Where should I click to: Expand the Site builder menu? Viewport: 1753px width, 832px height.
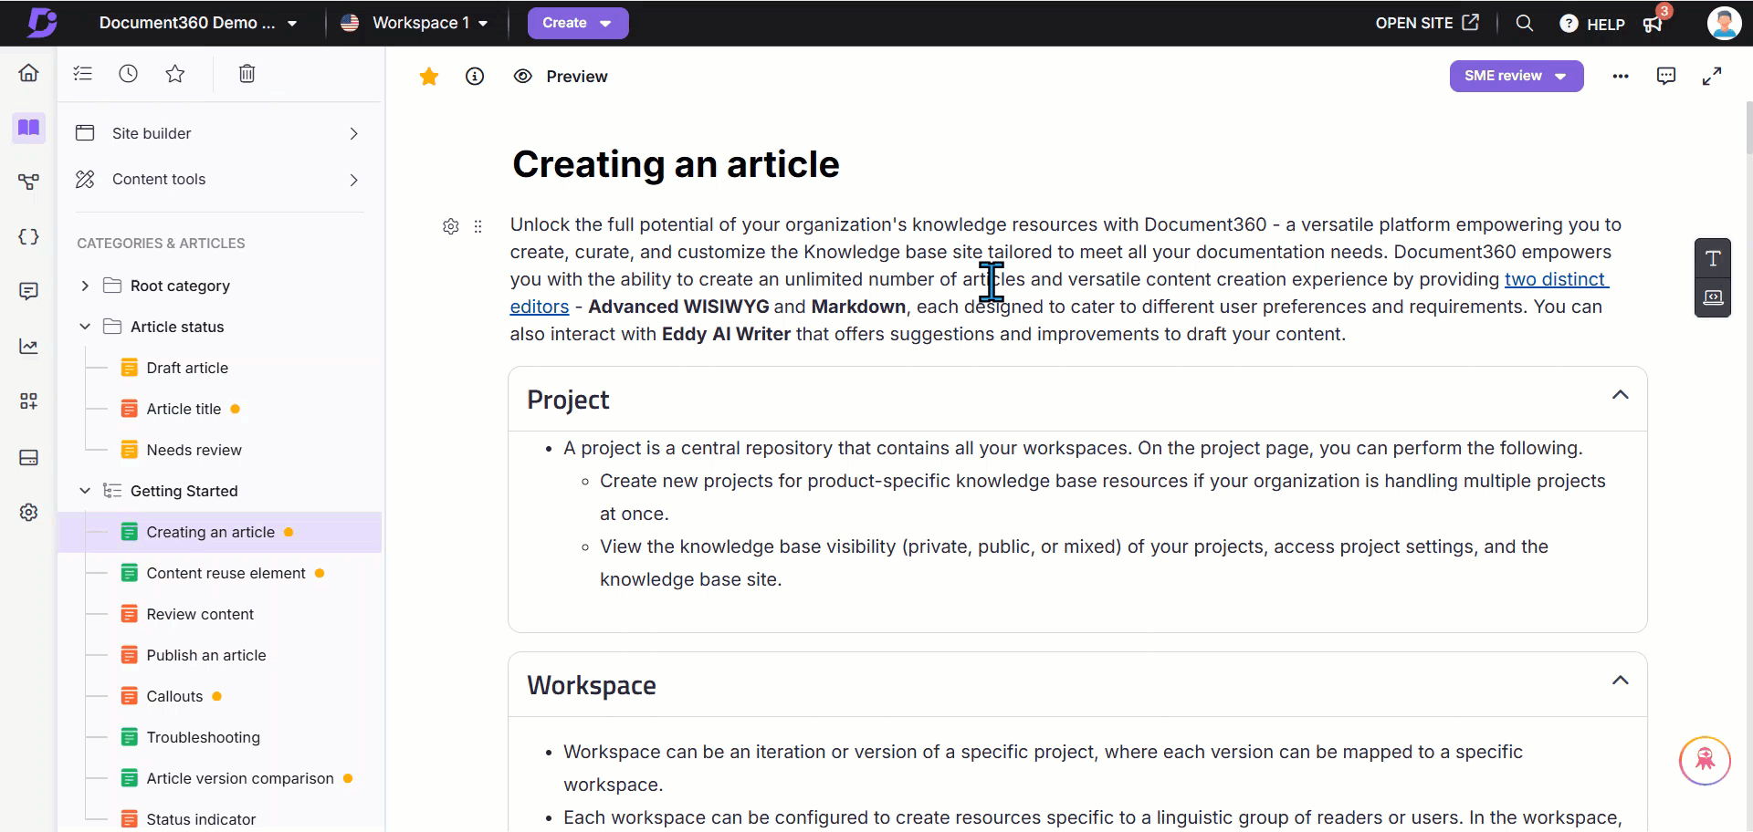[x=219, y=133]
